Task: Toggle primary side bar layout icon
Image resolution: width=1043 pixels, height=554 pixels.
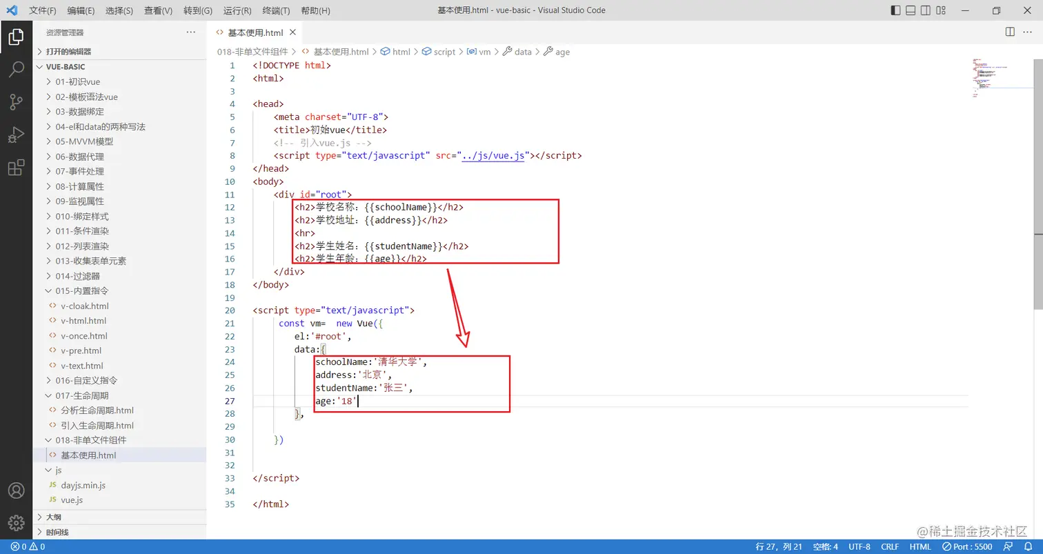Action: click(895, 10)
